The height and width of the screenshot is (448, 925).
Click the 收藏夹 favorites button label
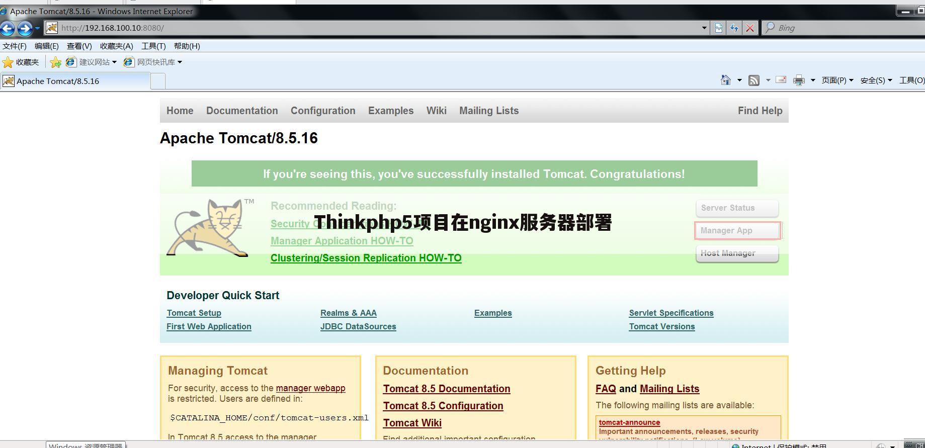[27, 62]
